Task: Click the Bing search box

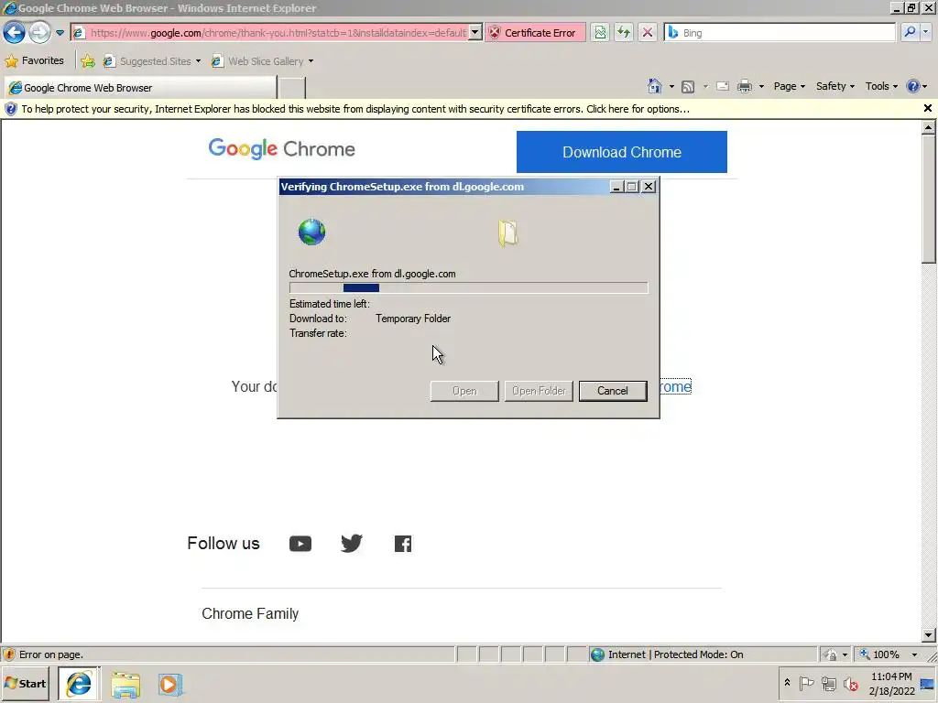Action: click(x=780, y=33)
